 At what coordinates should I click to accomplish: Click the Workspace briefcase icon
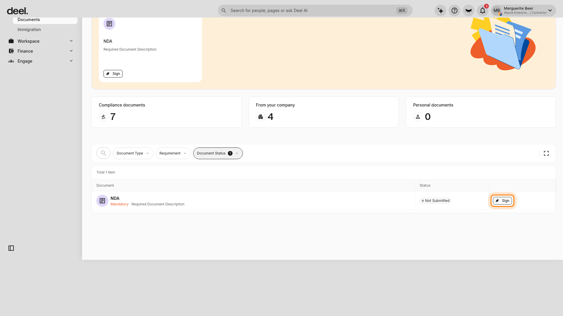[x=11, y=41]
